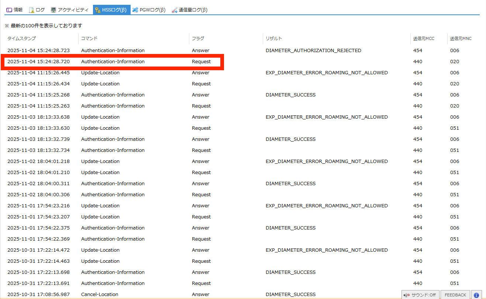Click the HSSログ key icon
The image size is (486, 299).
[x=97, y=10]
